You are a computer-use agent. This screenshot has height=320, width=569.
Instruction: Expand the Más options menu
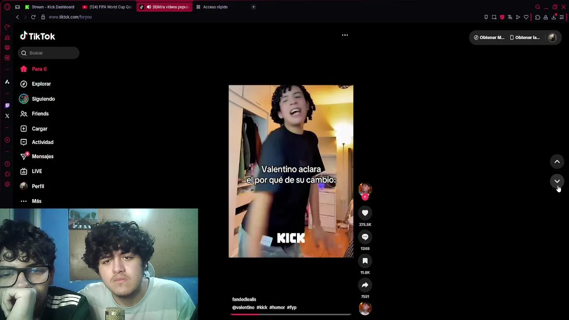(31, 201)
